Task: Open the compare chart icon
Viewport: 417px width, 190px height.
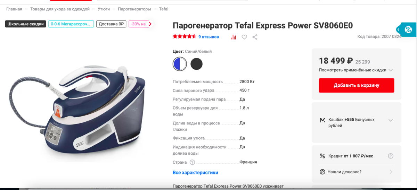Action: click(234, 37)
